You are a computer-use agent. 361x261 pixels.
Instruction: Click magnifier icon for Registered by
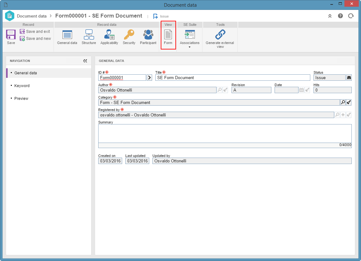click(x=337, y=115)
